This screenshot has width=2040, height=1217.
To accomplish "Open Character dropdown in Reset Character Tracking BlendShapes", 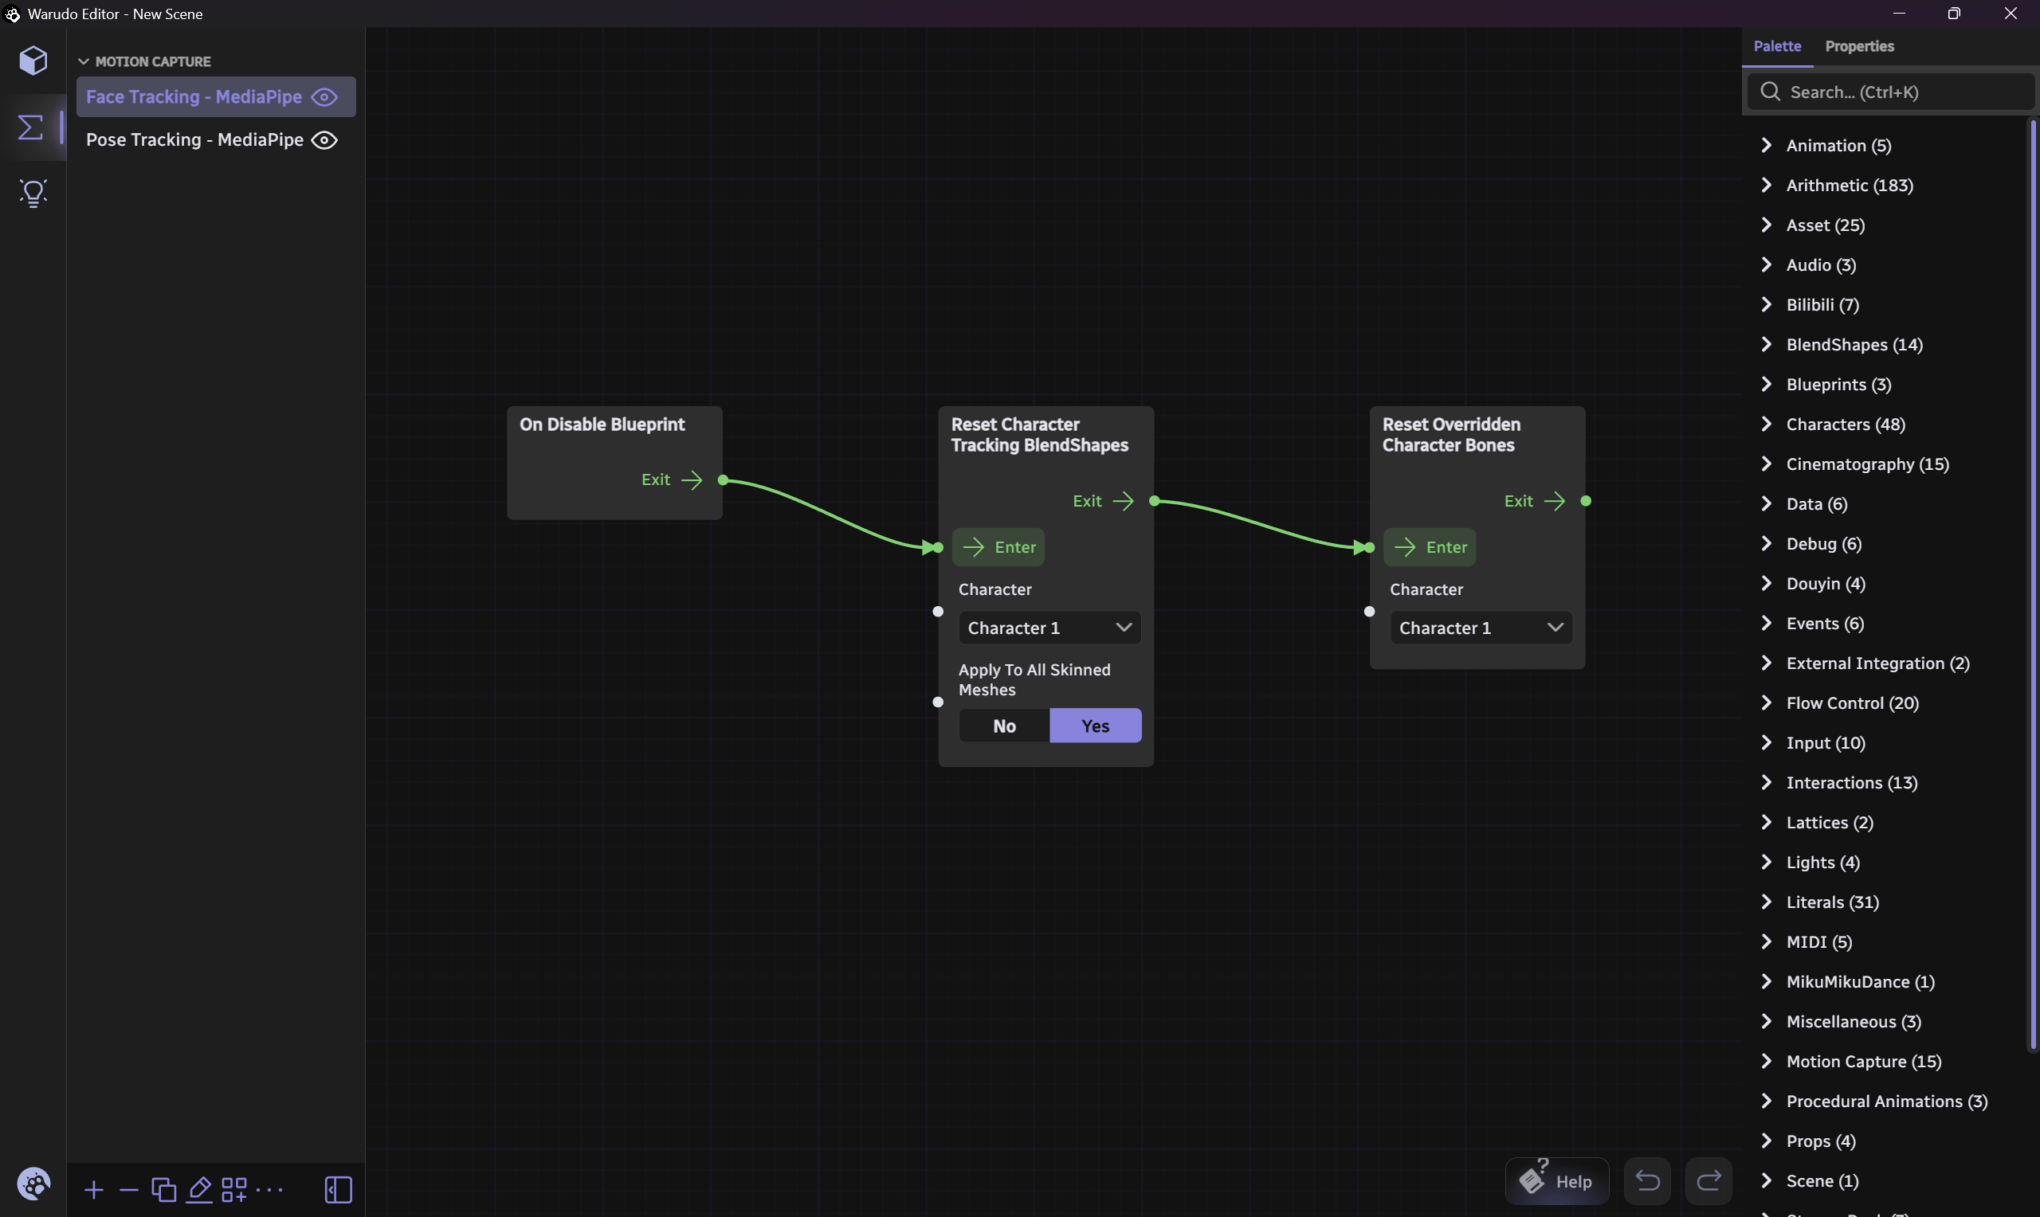I will (1049, 628).
